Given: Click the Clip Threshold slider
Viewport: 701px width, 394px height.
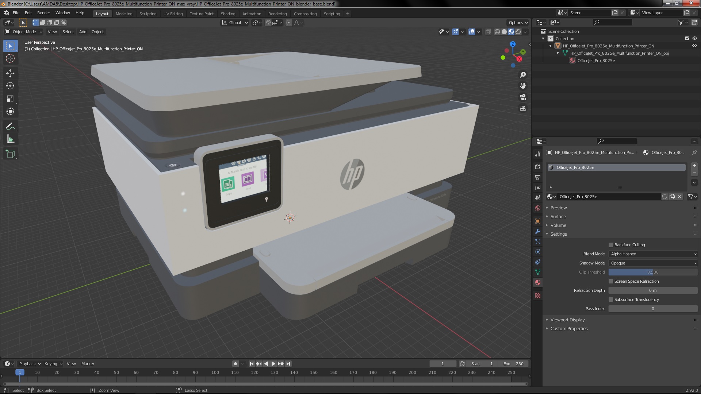Looking at the screenshot, I should [x=653, y=272].
